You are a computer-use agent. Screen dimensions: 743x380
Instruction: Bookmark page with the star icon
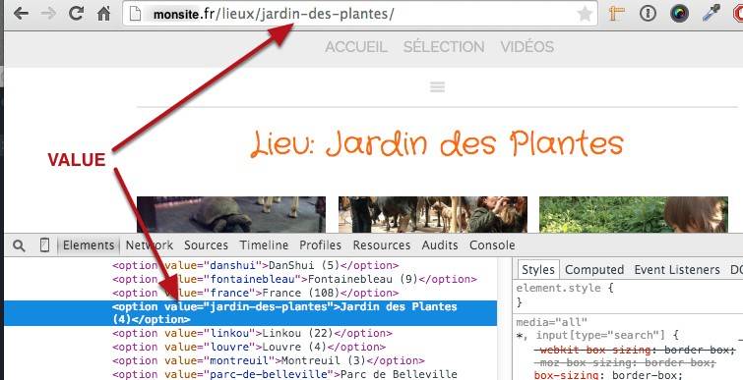[585, 14]
